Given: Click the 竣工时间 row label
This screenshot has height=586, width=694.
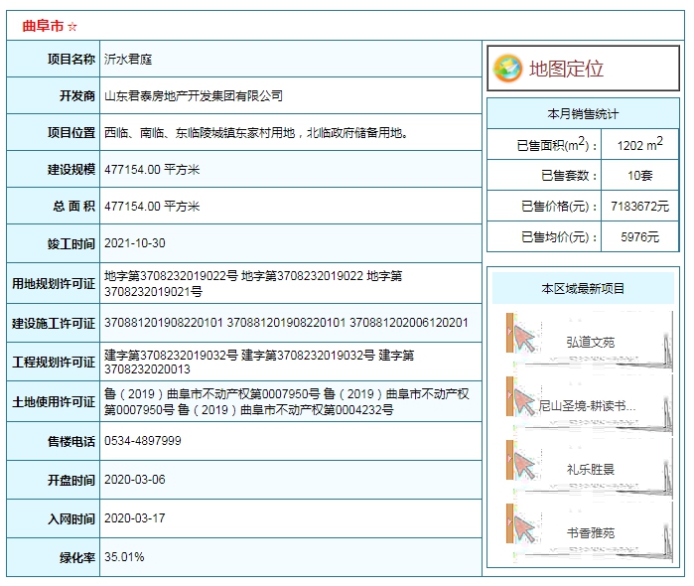Looking at the screenshot, I should [x=71, y=243].
